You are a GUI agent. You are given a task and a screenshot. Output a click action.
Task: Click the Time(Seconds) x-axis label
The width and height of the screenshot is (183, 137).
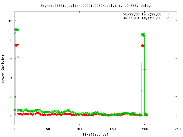[x=96, y=134]
